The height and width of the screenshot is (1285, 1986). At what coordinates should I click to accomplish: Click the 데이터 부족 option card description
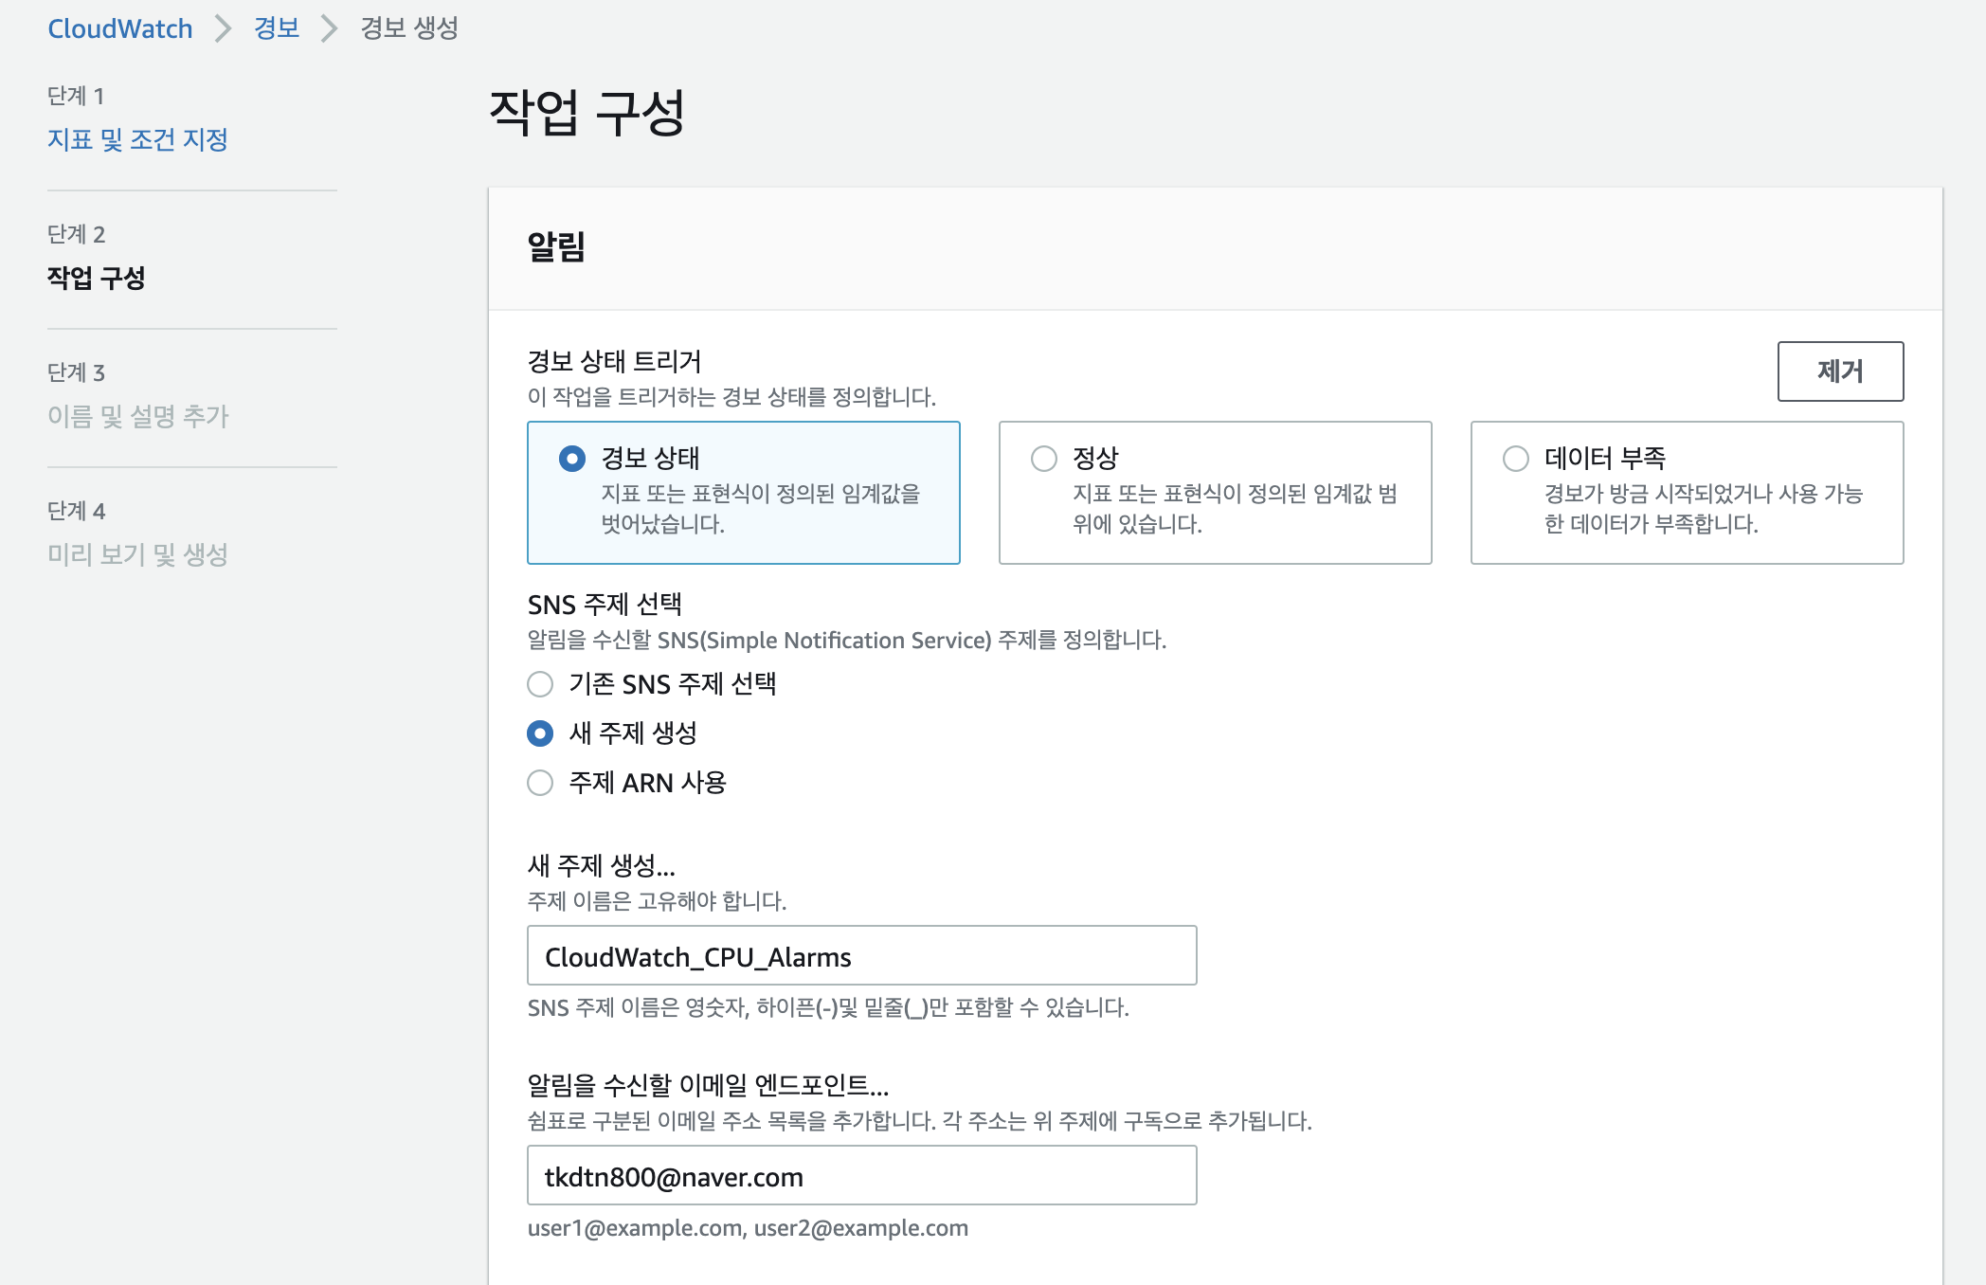(1703, 509)
